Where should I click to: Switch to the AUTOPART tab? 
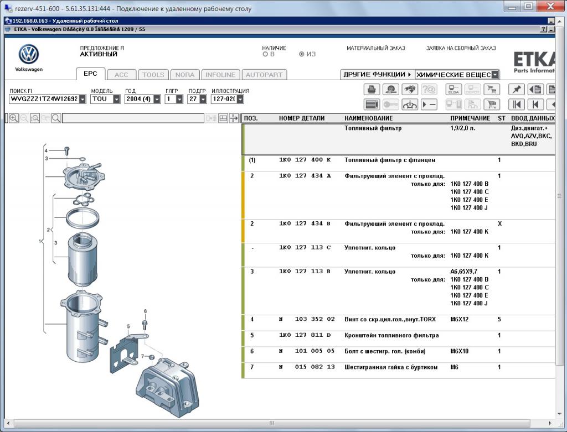pos(264,75)
